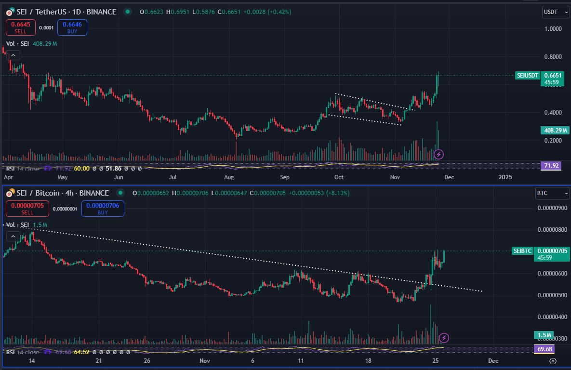
Task: Click the 0.00000400 price scale label
Action: pyautogui.click(x=552, y=317)
